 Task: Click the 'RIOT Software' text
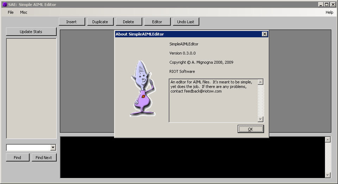click(182, 71)
